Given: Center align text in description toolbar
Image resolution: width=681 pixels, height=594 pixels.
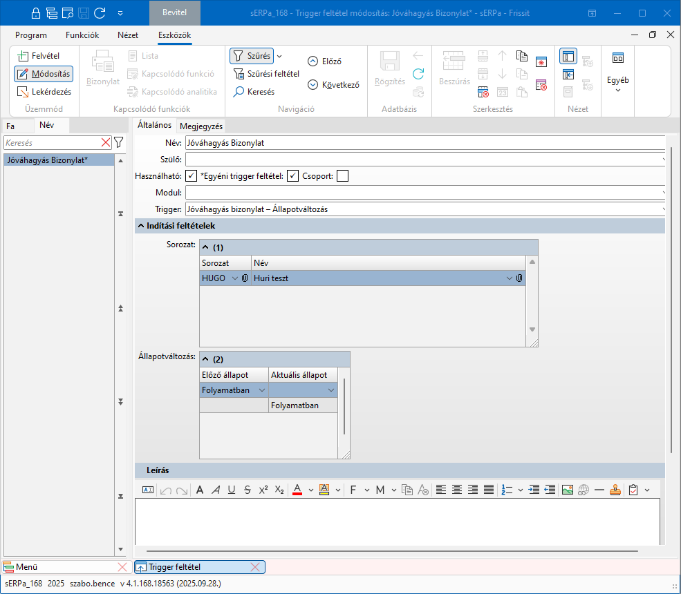Looking at the screenshot, I should (457, 490).
